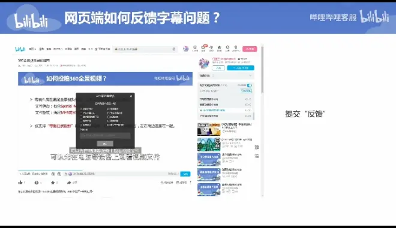Open the messages icon with red badge

pos(203,48)
